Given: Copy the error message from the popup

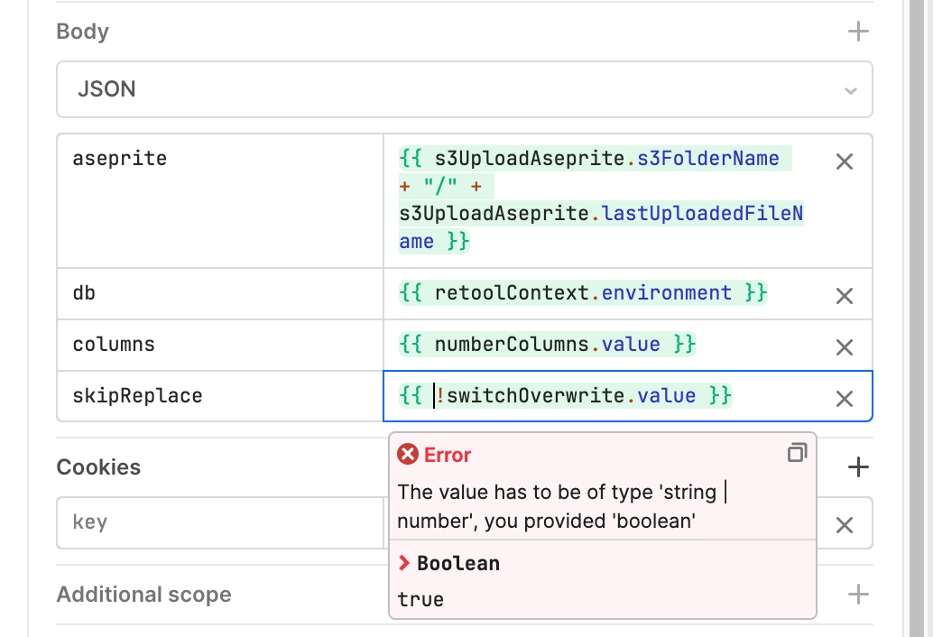Looking at the screenshot, I should coord(797,453).
